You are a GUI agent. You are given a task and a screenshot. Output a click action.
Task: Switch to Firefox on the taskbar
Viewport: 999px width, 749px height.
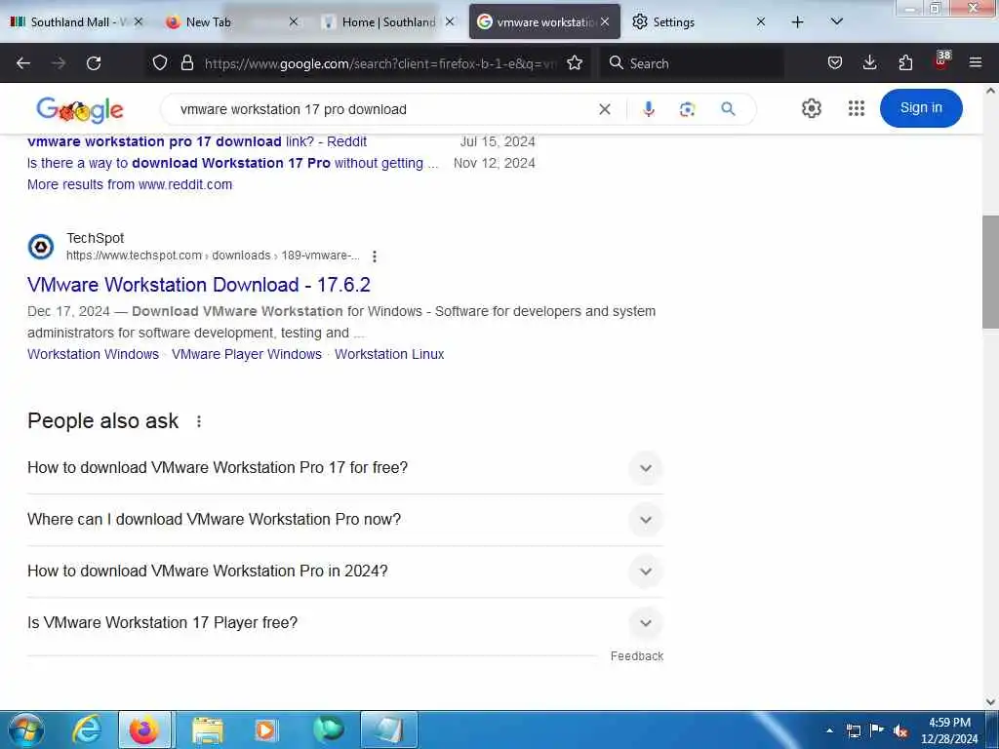144,729
